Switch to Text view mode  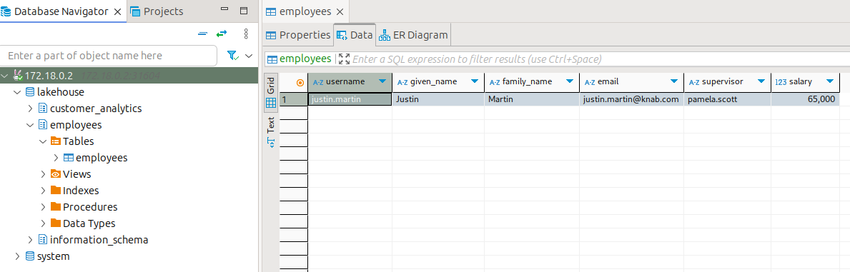coord(271,131)
